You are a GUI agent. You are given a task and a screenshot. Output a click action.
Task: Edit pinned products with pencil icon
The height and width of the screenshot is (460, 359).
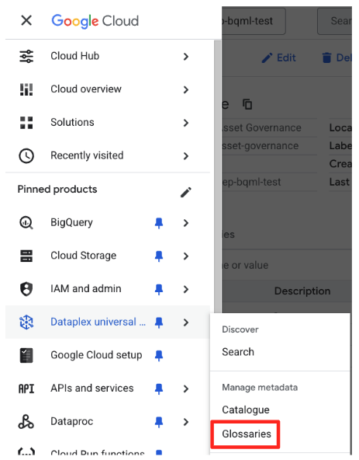186,193
